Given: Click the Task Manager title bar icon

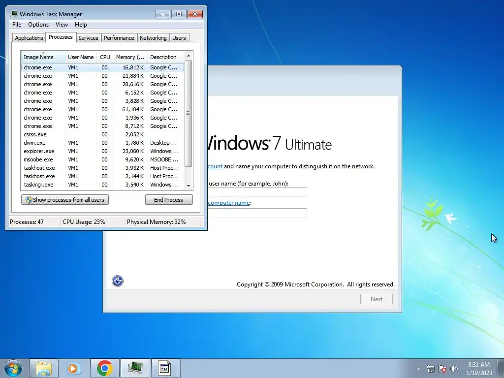Looking at the screenshot, I should coord(13,14).
